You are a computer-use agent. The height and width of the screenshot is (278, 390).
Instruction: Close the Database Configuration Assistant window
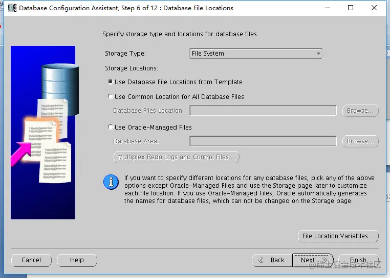pos(374,8)
